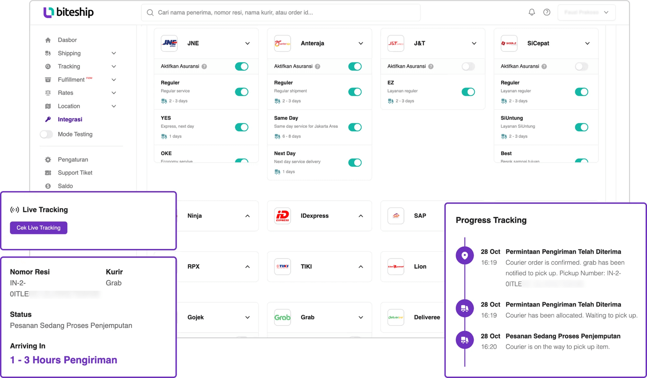Toggle SiCepat SiUntung service
Viewport: 647px width, 378px height.
(581, 127)
